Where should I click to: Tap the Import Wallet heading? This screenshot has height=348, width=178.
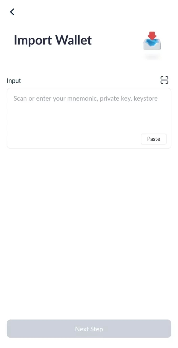[x=53, y=40]
